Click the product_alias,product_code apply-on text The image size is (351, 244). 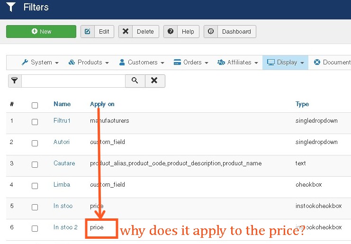tap(176, 163)
